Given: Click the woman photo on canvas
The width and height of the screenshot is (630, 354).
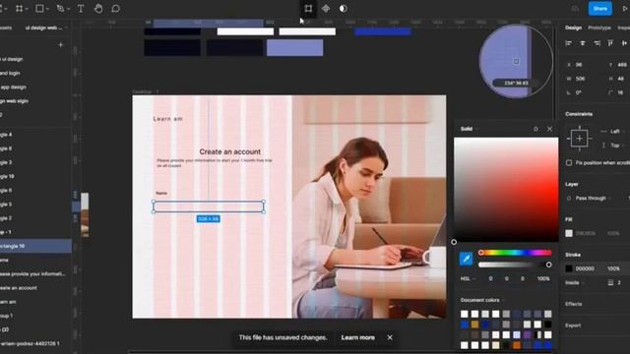Looking at the screenshot, I should point(369,206).
